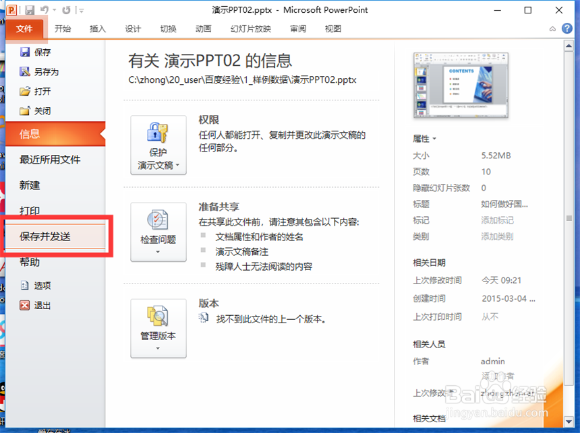Viewport: 580px width, 433px height.
Task: Click the 5.52MB size value
Action: point(496,156)
